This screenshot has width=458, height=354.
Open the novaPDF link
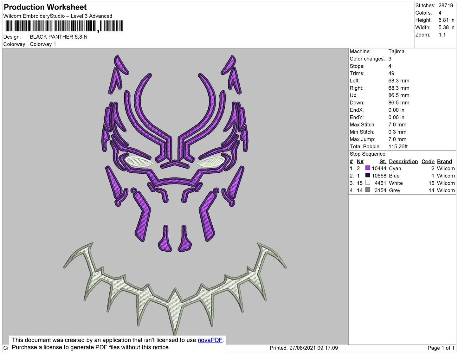pos(210,340)
